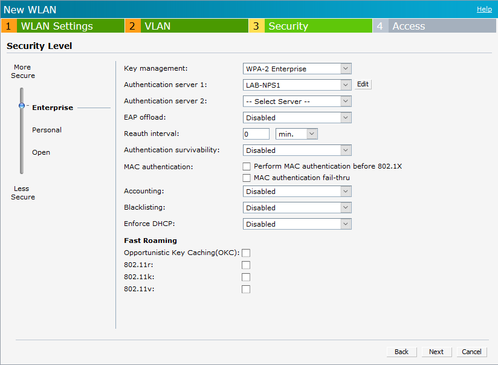
Task: Click the Reauth interval input field
Action: click(256, 134)
